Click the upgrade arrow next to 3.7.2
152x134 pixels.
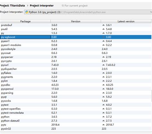click(x=103, y=117)
